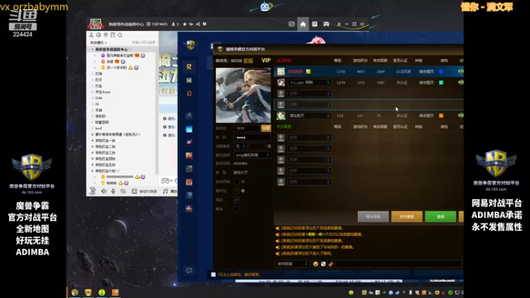
Task: Click the help icon next to 裁判位
Action: tap(242, 191)
